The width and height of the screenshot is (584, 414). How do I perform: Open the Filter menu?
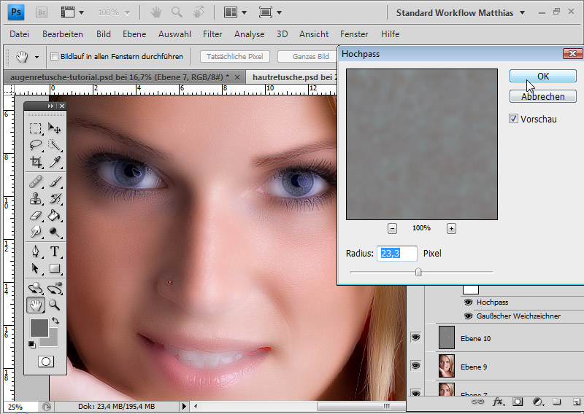pos(212,34)
